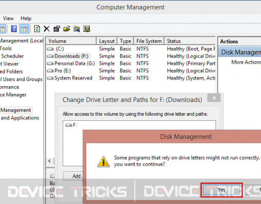Click the Open folder toolbar icon
This screenshot has width=261, height=204.
click(x=66, y=29)
